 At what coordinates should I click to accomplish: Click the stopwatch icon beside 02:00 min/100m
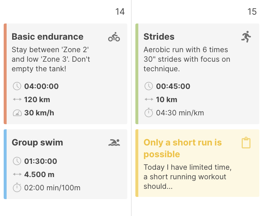[x=17, y=188]
